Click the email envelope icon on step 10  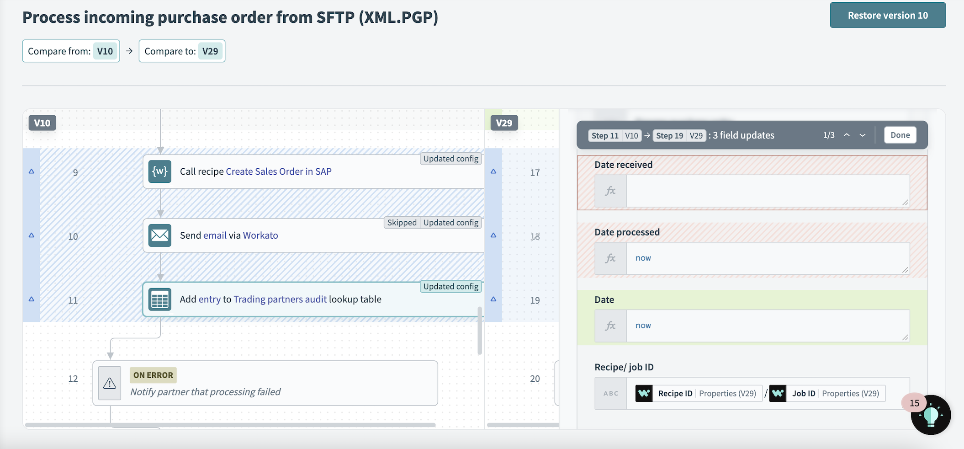[159, 235]
